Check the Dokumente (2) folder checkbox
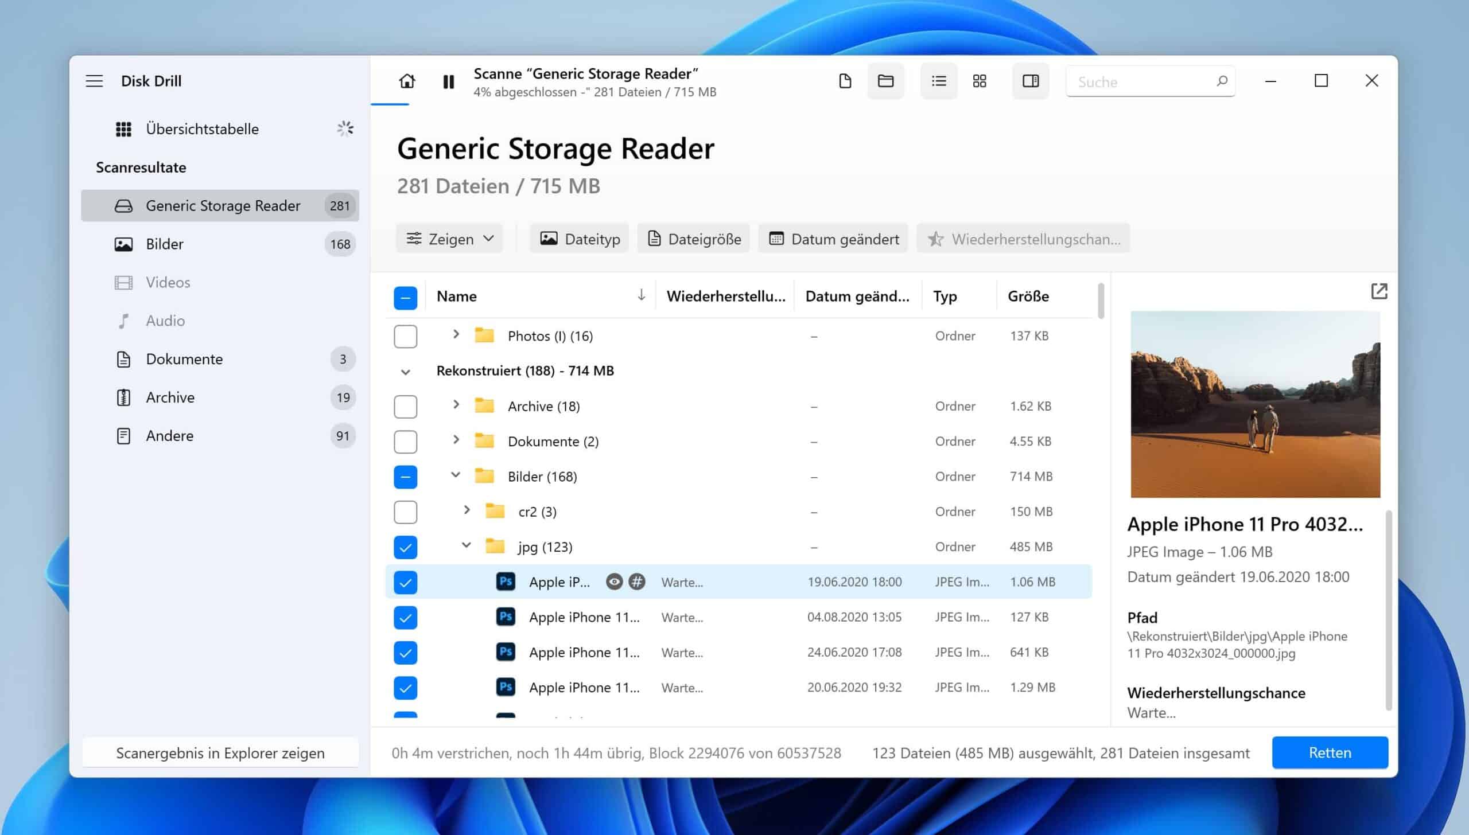 tap(406, 442)
